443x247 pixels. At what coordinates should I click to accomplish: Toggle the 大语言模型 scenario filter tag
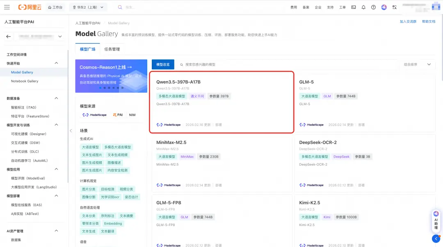(90, 147)
